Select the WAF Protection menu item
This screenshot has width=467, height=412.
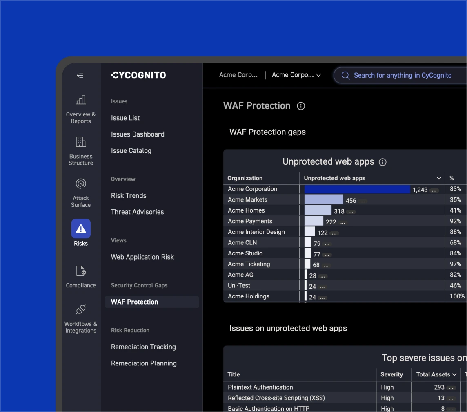tap(134, 302)
